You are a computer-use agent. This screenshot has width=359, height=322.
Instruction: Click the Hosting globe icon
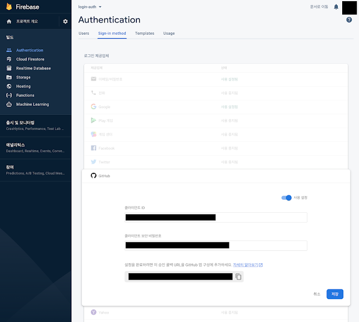click(x=9, y=86)
